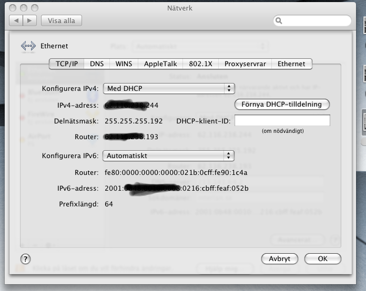Click the Ethernet interface icon
Image resolution: width=366 pixels, height=291 pixels.
click(28, 46)
